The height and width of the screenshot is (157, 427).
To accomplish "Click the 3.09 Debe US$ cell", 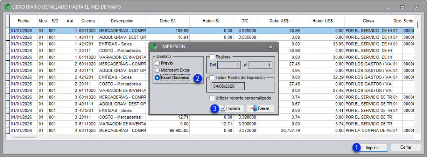I will click(279, 37).
